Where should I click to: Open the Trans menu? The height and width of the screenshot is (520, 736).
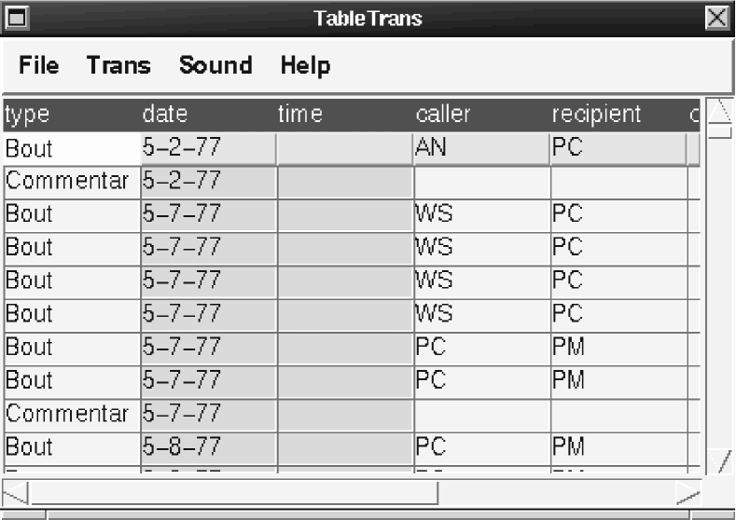coord(118,65)
